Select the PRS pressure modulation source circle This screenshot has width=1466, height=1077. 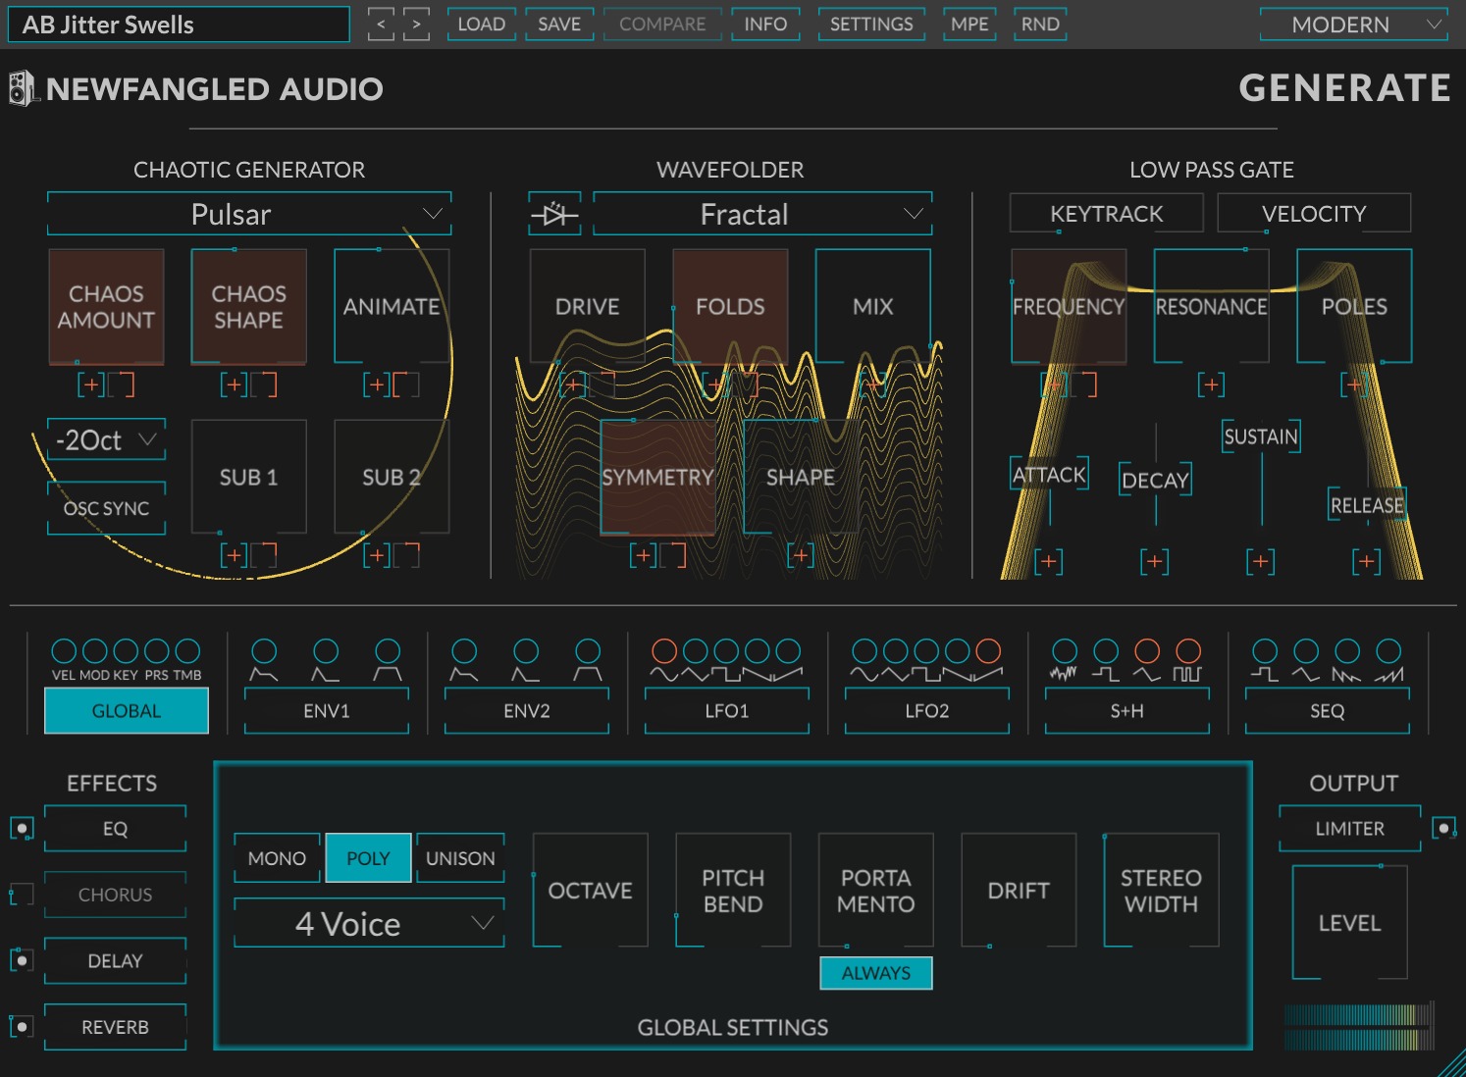[x=157, y=651]
